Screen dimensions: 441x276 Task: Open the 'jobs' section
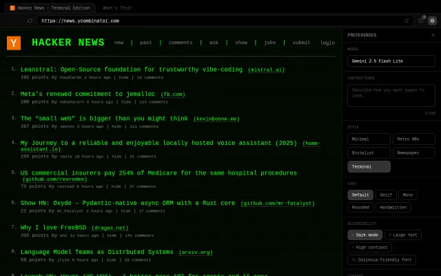point(269,43)
